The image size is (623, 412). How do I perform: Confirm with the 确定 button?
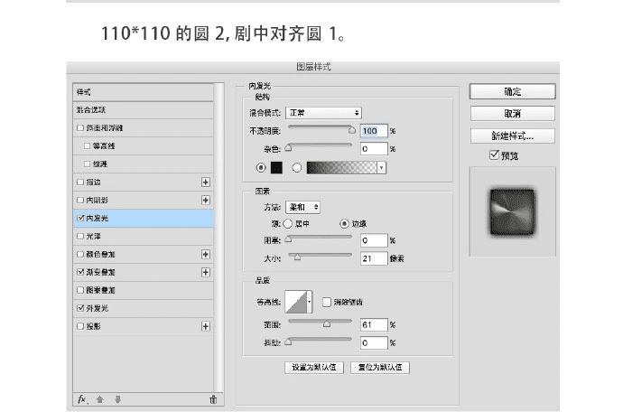512,92
